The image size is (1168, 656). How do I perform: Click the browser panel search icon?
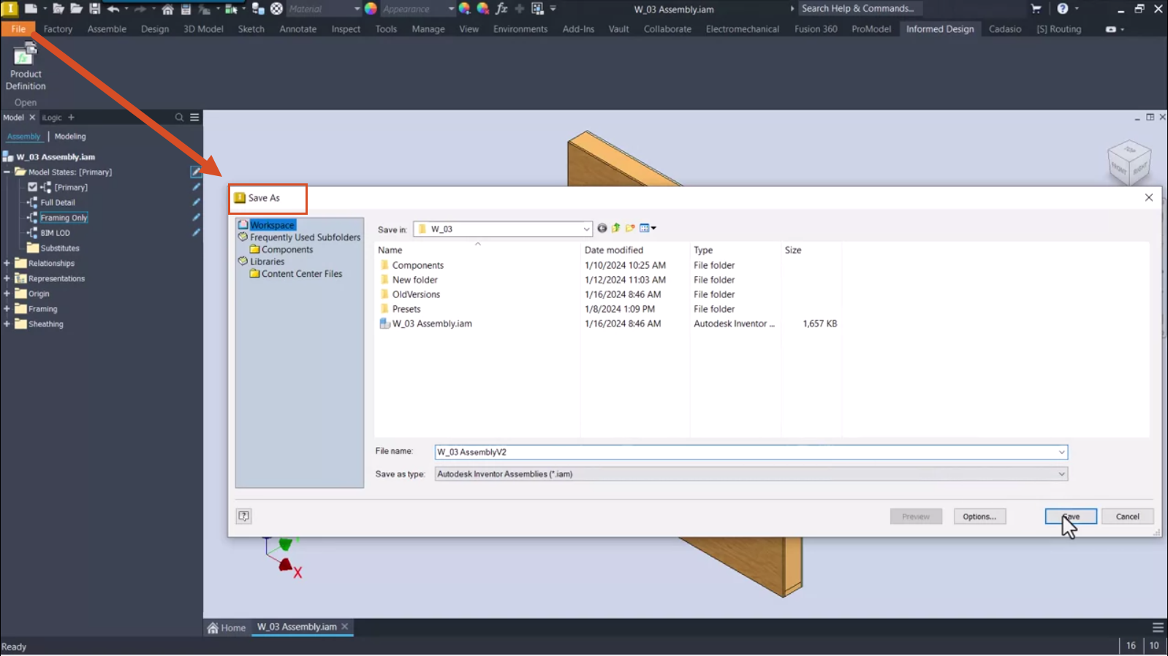[x=179, y=117]
